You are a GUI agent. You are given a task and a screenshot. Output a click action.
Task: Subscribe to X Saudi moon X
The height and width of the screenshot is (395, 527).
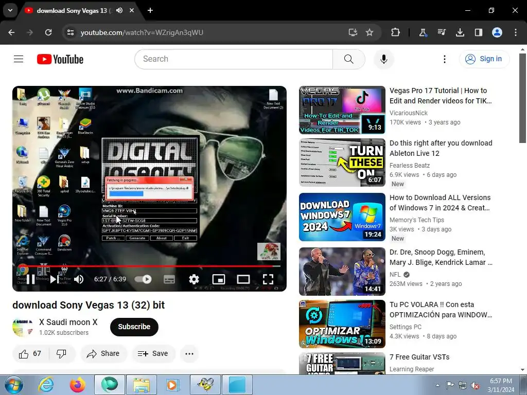click(x=134, y=327)
